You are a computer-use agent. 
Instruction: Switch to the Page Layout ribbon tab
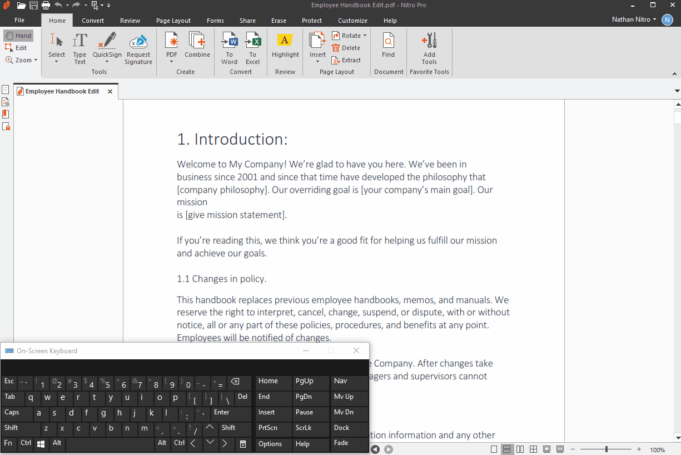click(173, 21)
